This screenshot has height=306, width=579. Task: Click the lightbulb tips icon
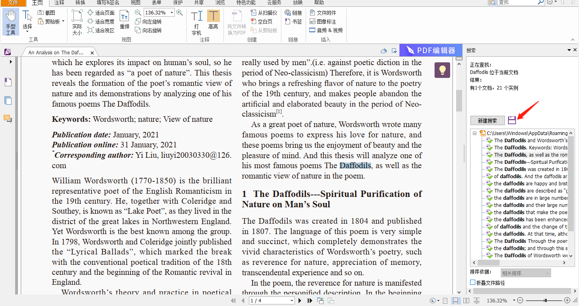[442, 70]
